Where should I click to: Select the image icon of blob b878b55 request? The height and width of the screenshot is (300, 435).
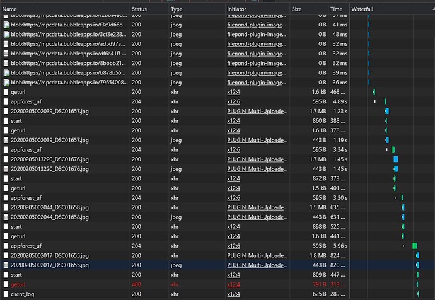tap(6, 73)
